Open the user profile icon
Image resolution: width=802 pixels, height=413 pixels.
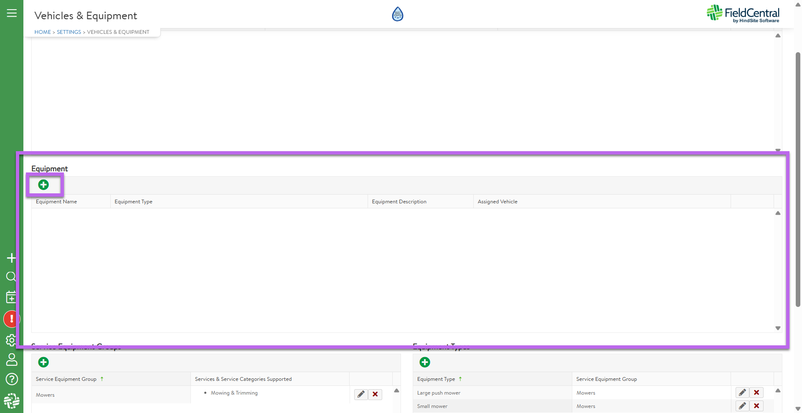pyautogui.click(x=11, y=360)
